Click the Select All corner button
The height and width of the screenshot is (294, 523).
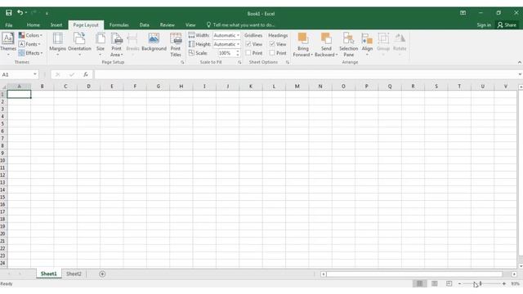[x=3, y=87]
